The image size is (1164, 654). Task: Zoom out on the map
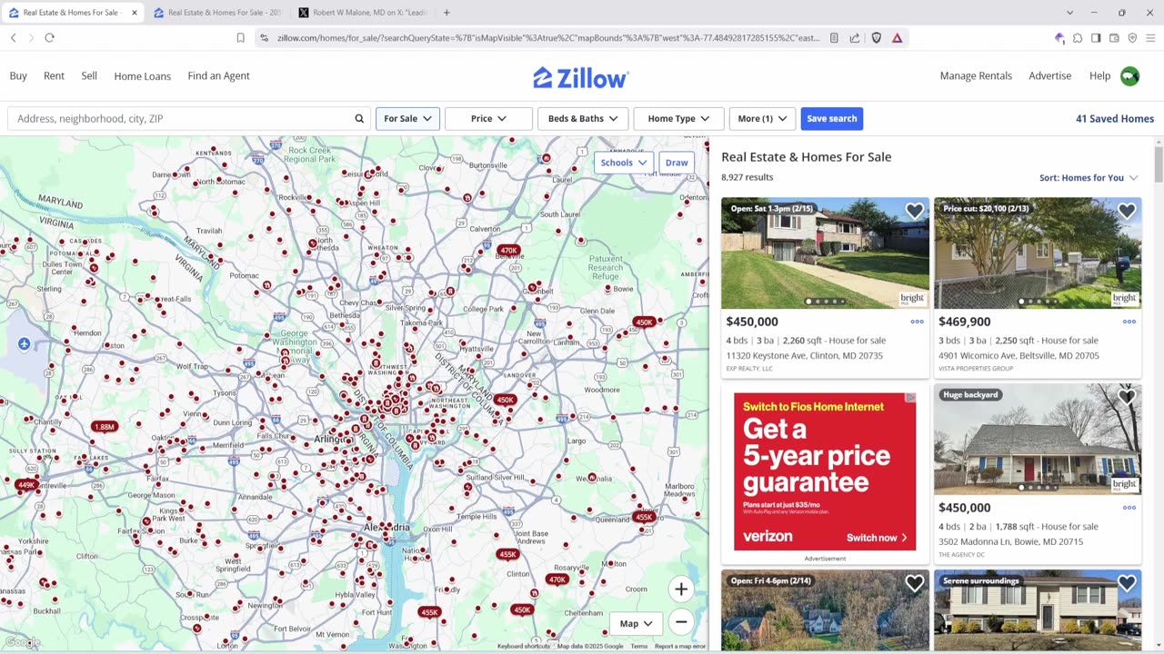coord(681,623)
